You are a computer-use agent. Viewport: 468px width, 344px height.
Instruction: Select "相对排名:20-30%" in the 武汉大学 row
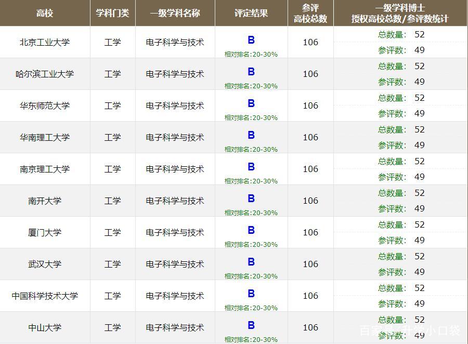(x=251, y=276)
